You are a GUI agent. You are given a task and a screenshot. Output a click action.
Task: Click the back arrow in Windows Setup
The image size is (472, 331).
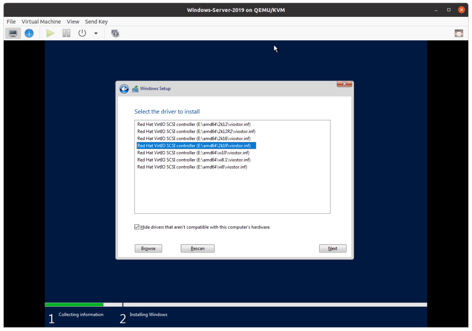[x=124, y=89]
